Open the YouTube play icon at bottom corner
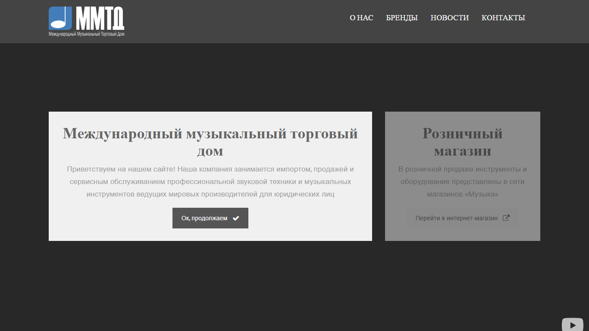 pyautogui.click(x=573, y=325)
